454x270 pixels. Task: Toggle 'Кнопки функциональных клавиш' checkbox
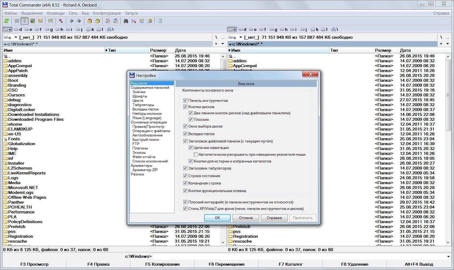[x=185, y=191]
